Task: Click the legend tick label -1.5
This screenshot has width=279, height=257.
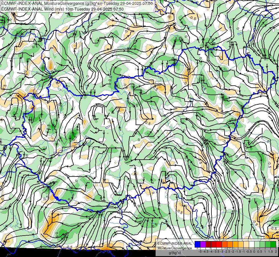Action: coord(238,252)
